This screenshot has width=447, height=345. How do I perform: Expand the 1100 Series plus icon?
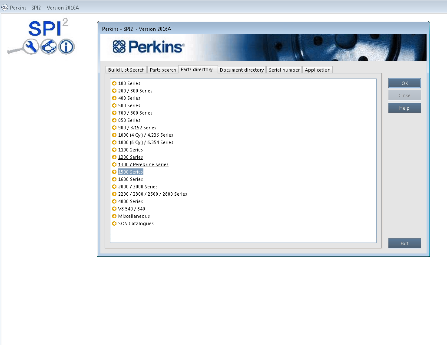pyautogui.click(x=114, y=150)
